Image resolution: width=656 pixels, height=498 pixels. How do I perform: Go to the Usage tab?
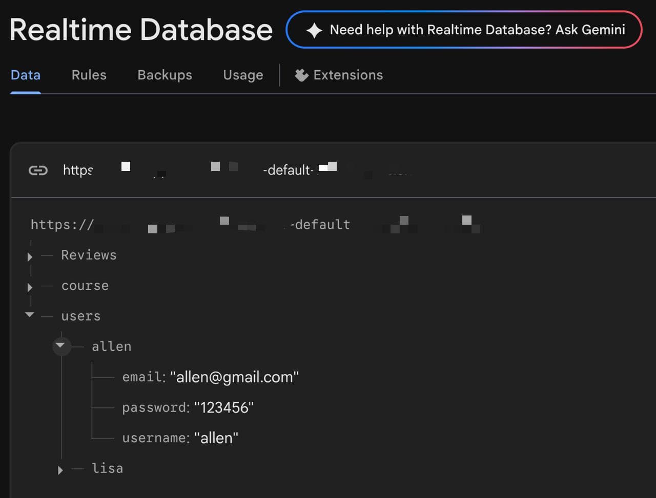[243, 75]
